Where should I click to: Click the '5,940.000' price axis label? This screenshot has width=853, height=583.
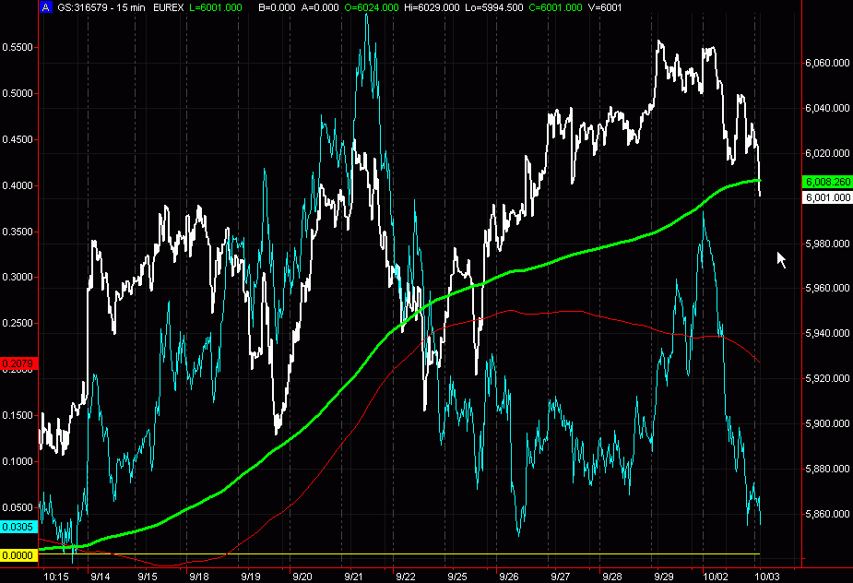(x=827, y=333)
